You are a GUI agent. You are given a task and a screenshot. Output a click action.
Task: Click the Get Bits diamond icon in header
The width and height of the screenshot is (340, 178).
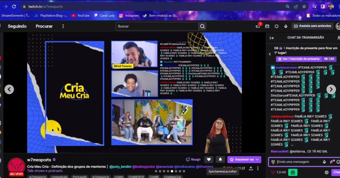coord(285,26)
